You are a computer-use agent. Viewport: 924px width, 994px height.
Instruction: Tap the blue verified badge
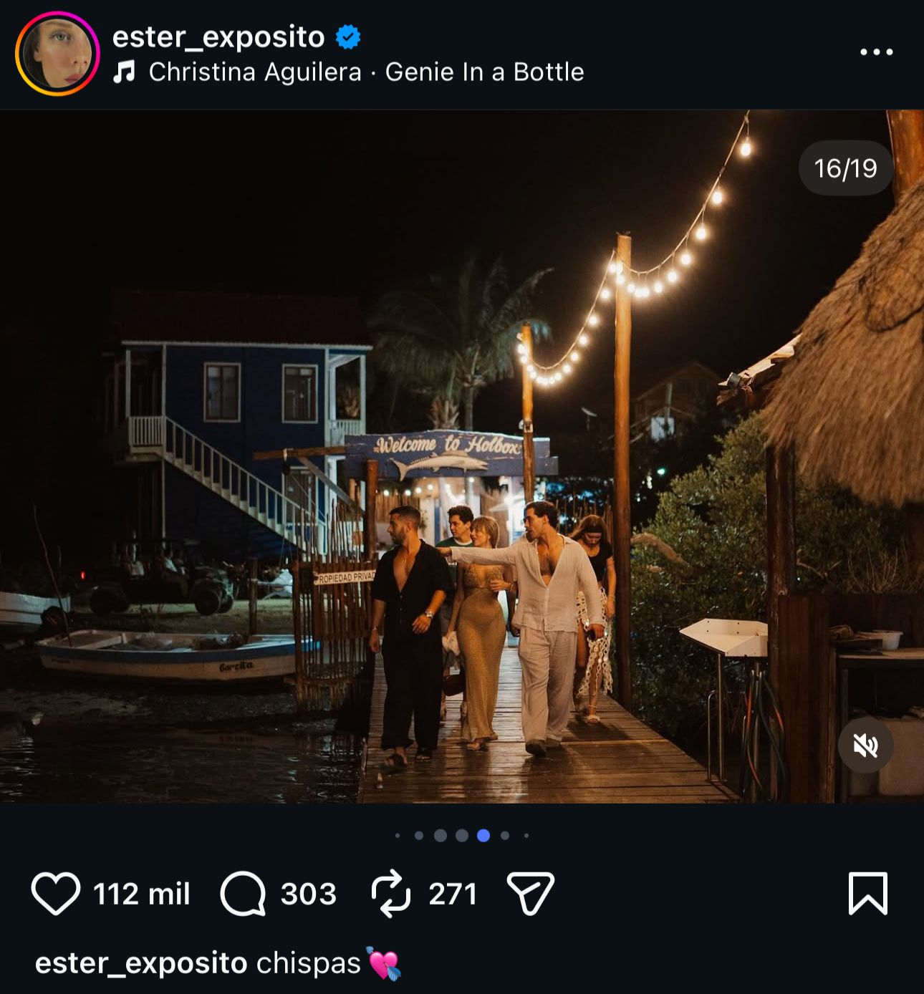coord(348,37)
